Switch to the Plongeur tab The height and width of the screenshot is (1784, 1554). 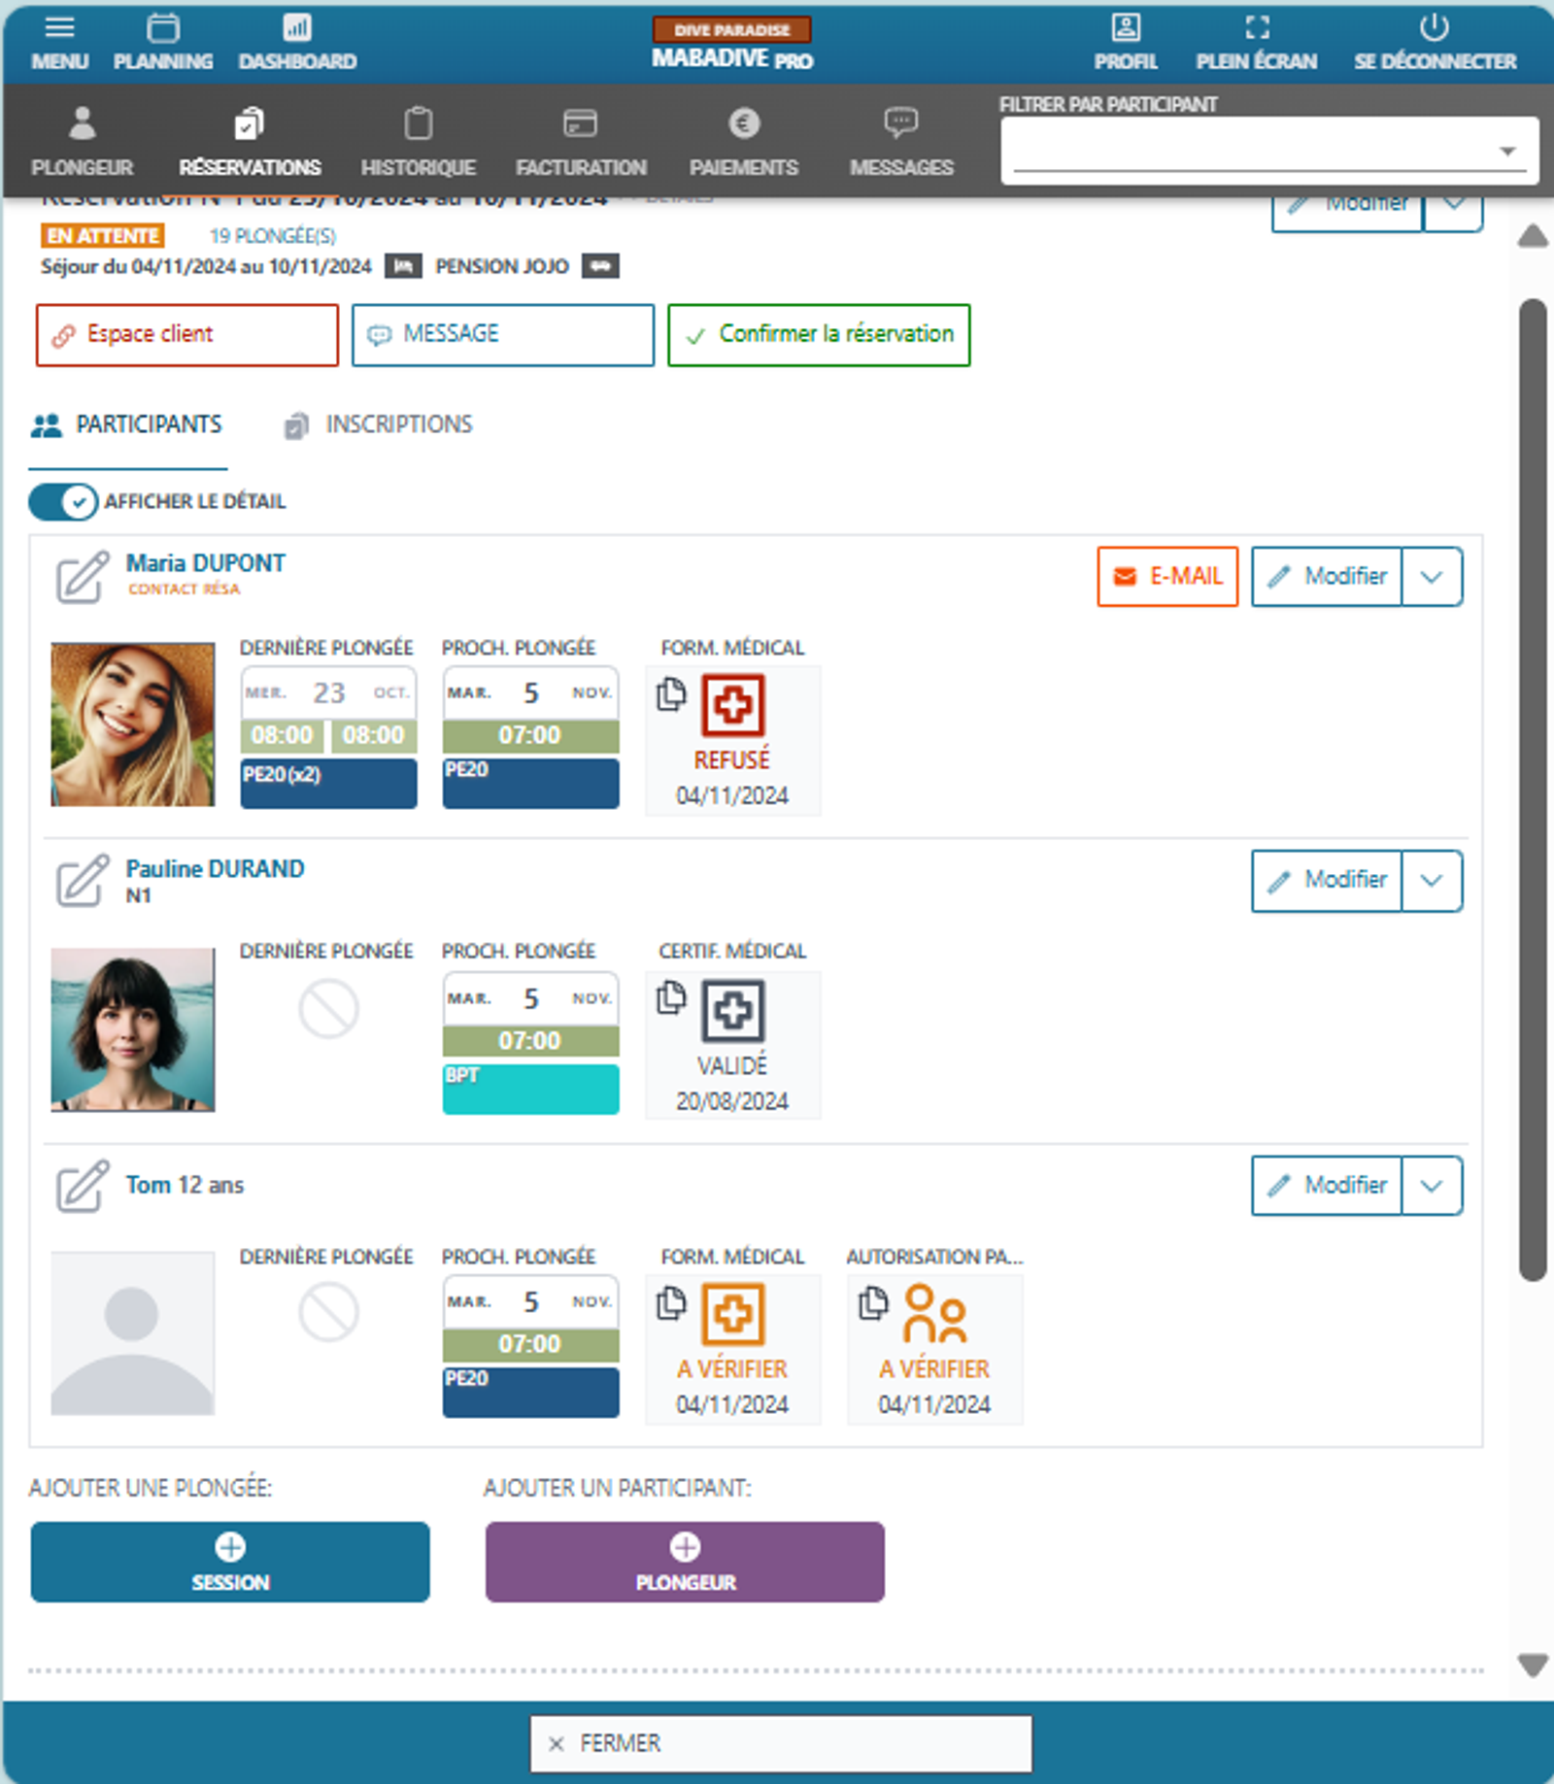pyautogui.click(x=83, y=142)
